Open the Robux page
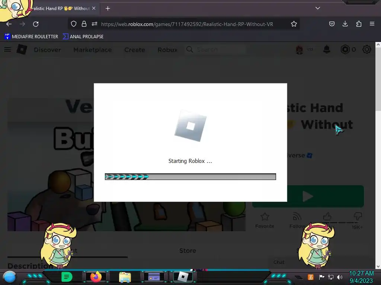The height and width of the screenshot is (285, 381). point(167,50)
